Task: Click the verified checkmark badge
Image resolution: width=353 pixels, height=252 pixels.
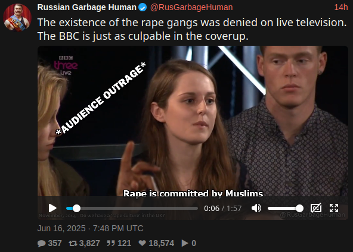Action: [143, 7]
